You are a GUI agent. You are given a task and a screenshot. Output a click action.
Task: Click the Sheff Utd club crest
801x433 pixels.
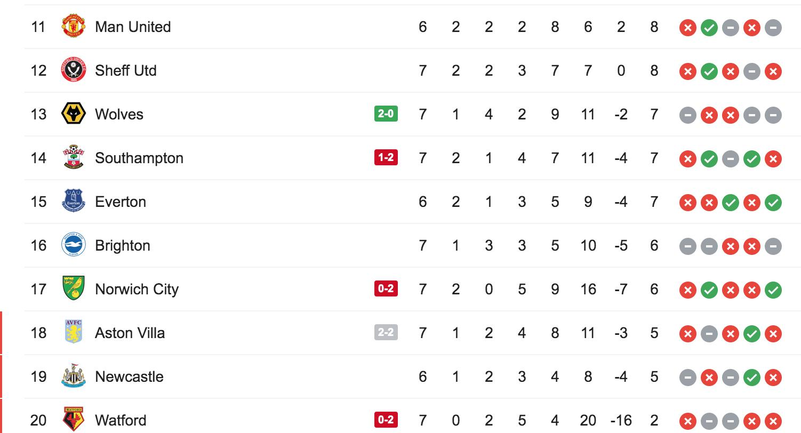click(x=74, y=70)
